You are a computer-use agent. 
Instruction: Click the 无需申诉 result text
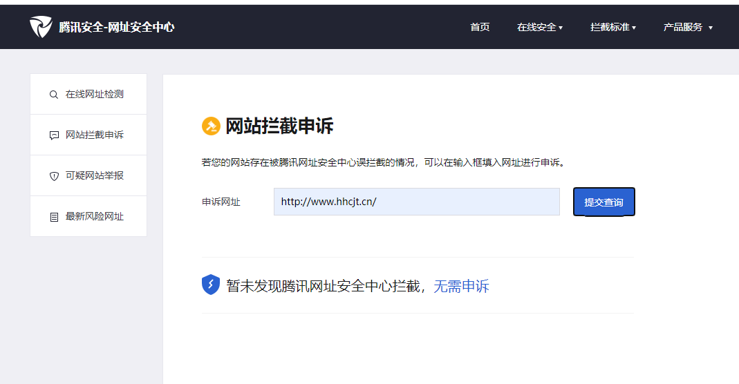tap(461, 286)
